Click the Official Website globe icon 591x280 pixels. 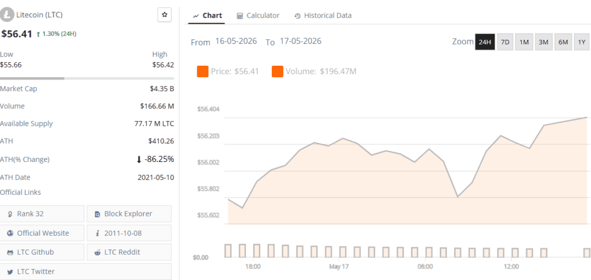click(10, 233)
